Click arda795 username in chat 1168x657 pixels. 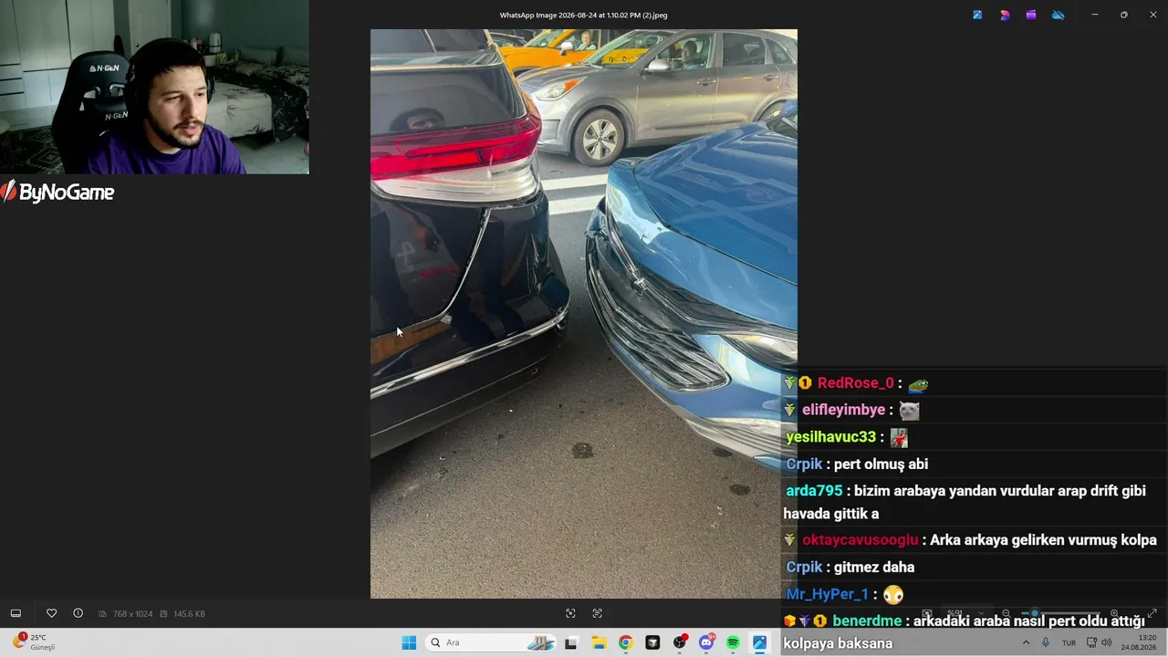814,491
